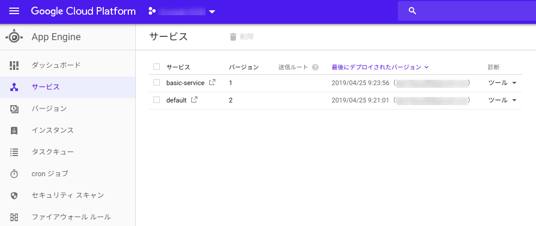536x226 pixels.
Task: Open セキュリティ スキャン in the sidebar
Action: pyautogui.click(x=68, y=195)
